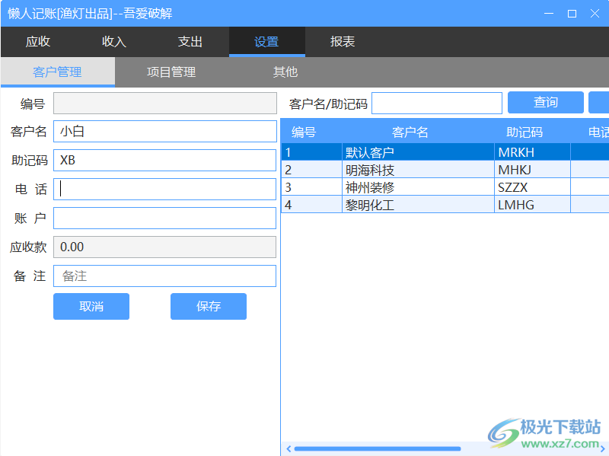Click the 电话 phone input field
This screenshot has height=456, width=609.
click(164, 189)
